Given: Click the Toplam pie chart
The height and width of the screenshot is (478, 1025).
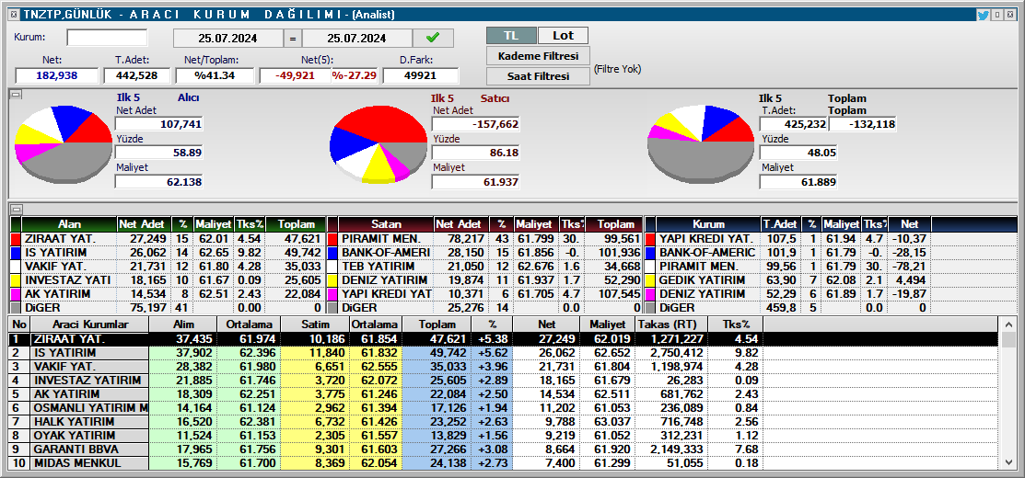Looking at the screenshot, I should pyautogui.click(x=700, y=144).
